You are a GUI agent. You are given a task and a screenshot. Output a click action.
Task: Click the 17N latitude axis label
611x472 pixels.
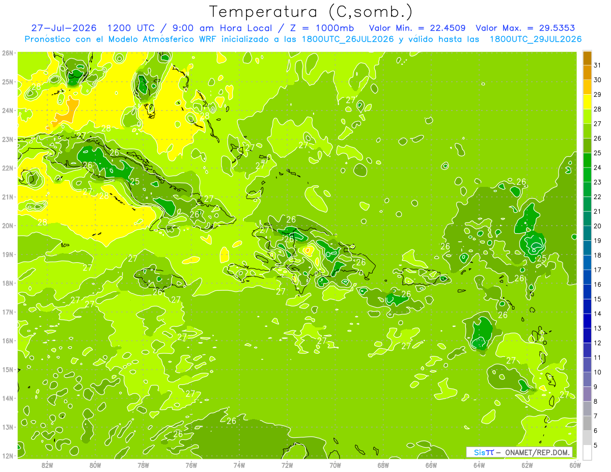[x=8, y=312]
